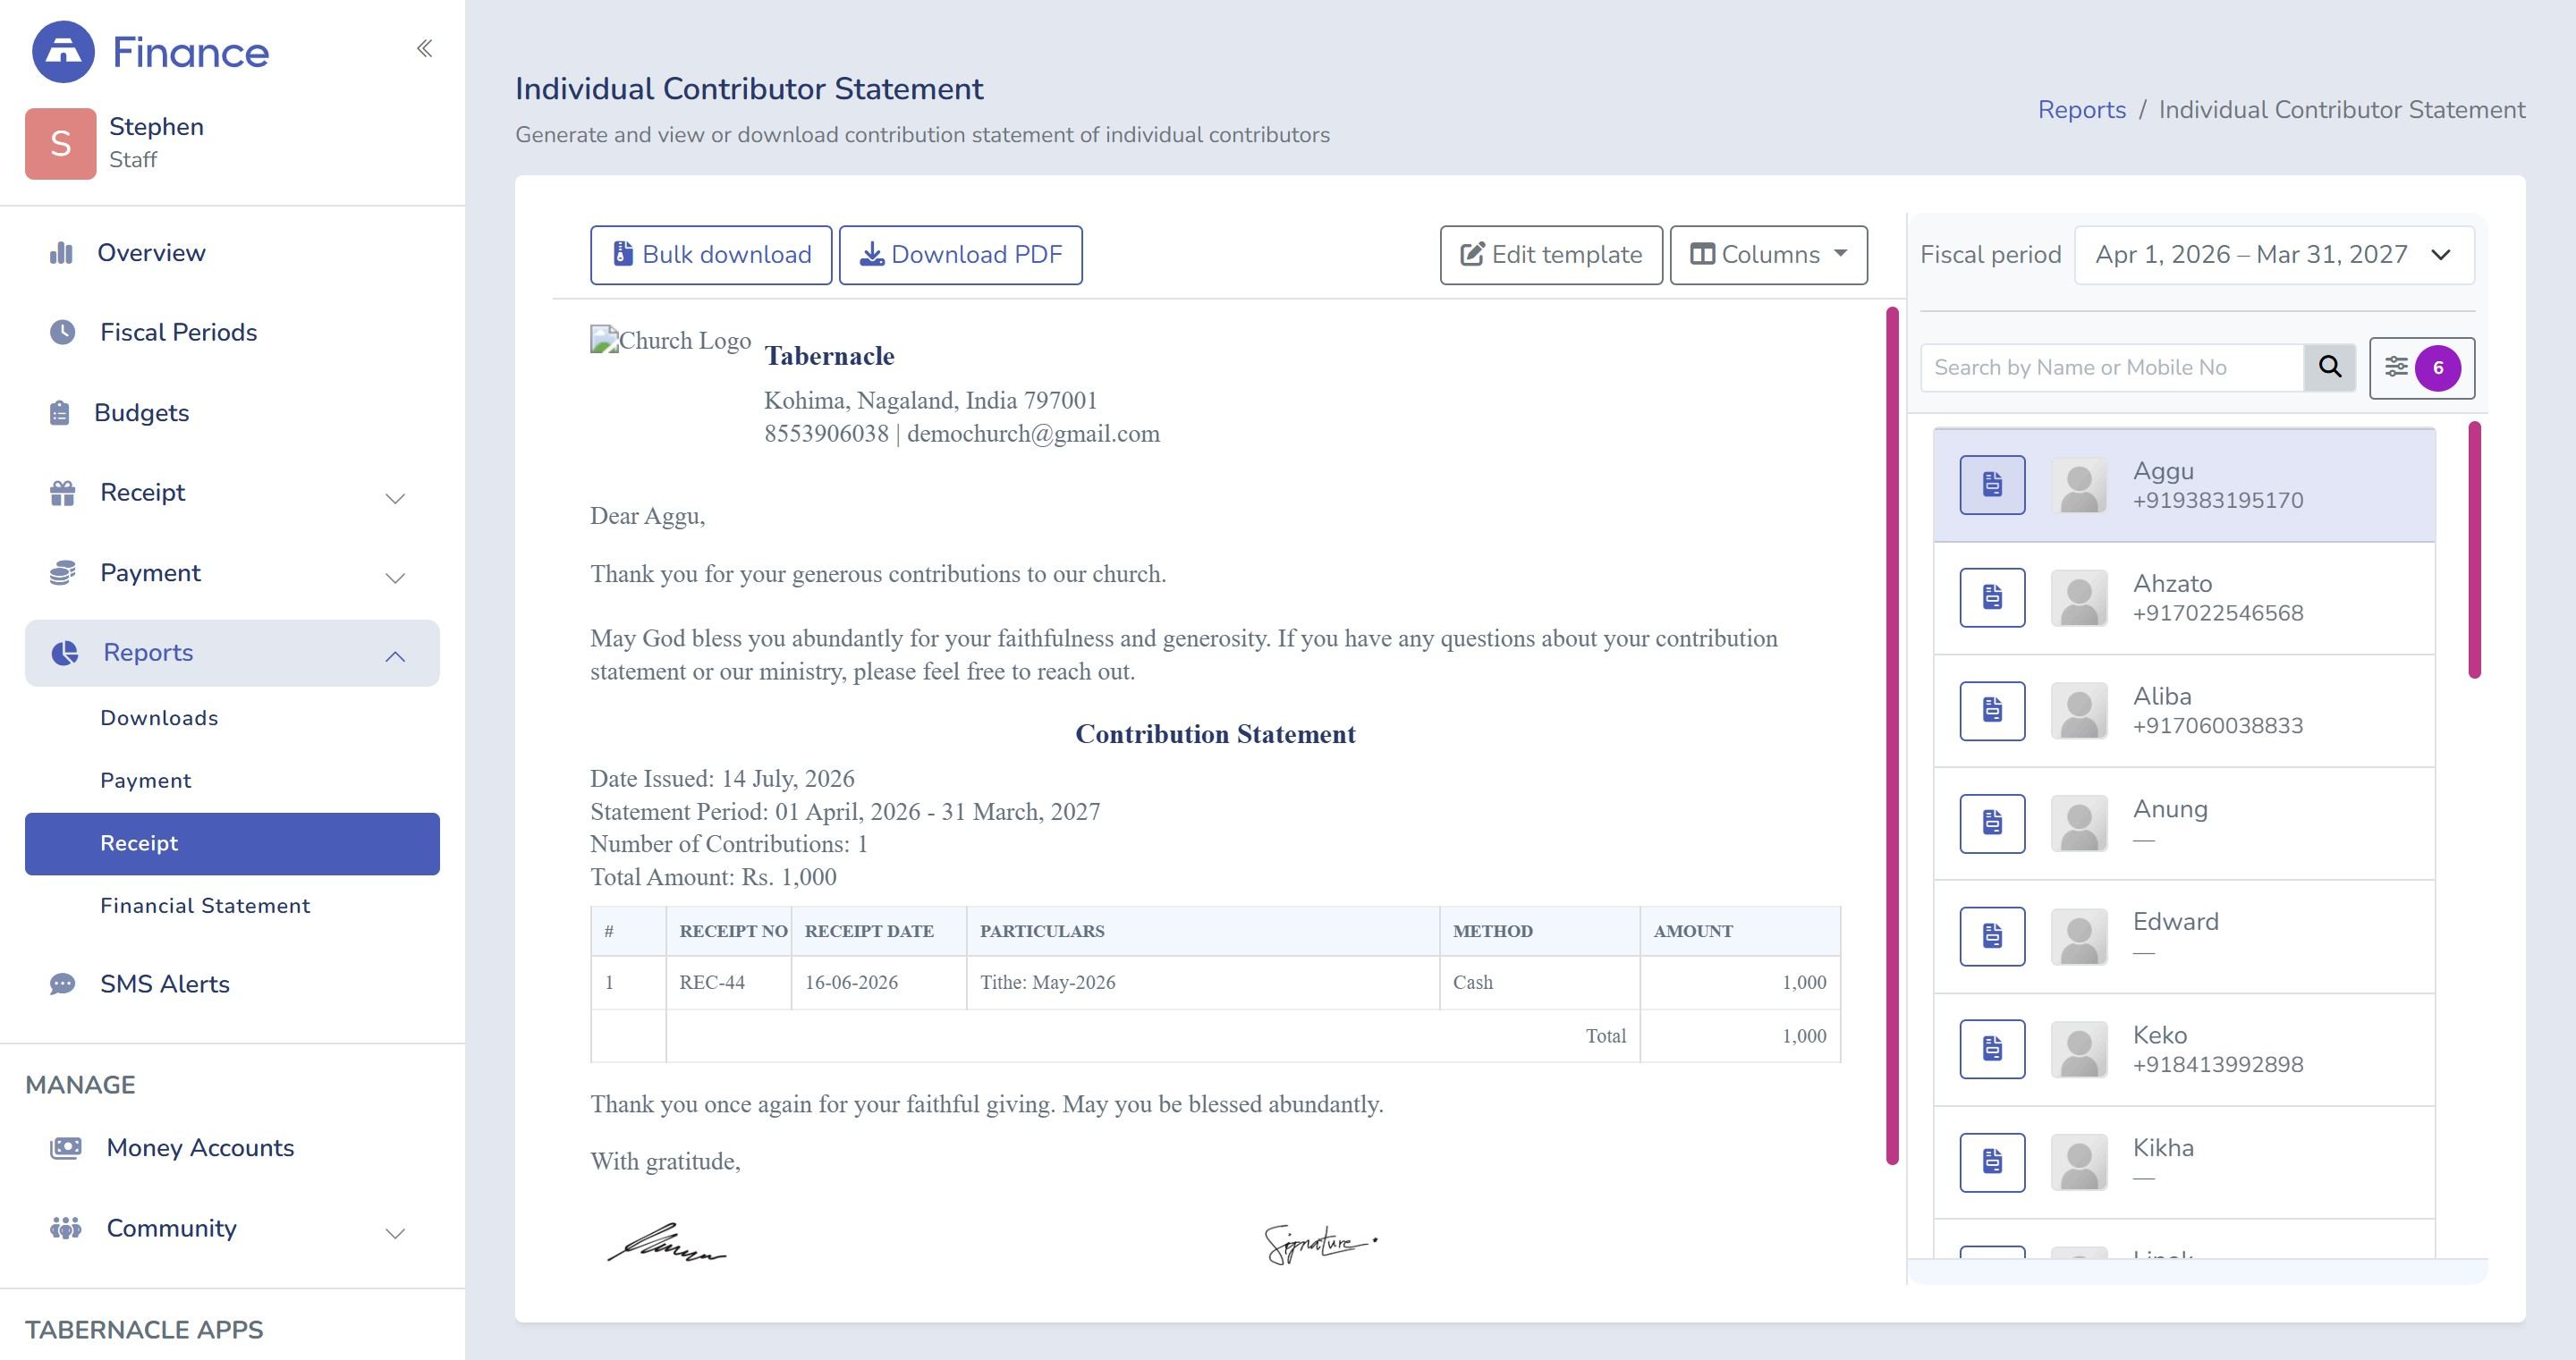The width and height of the screenshot is (2576, 1360).
Task: Open filters button with 6 badge
Action: [x=2421, y=367]
